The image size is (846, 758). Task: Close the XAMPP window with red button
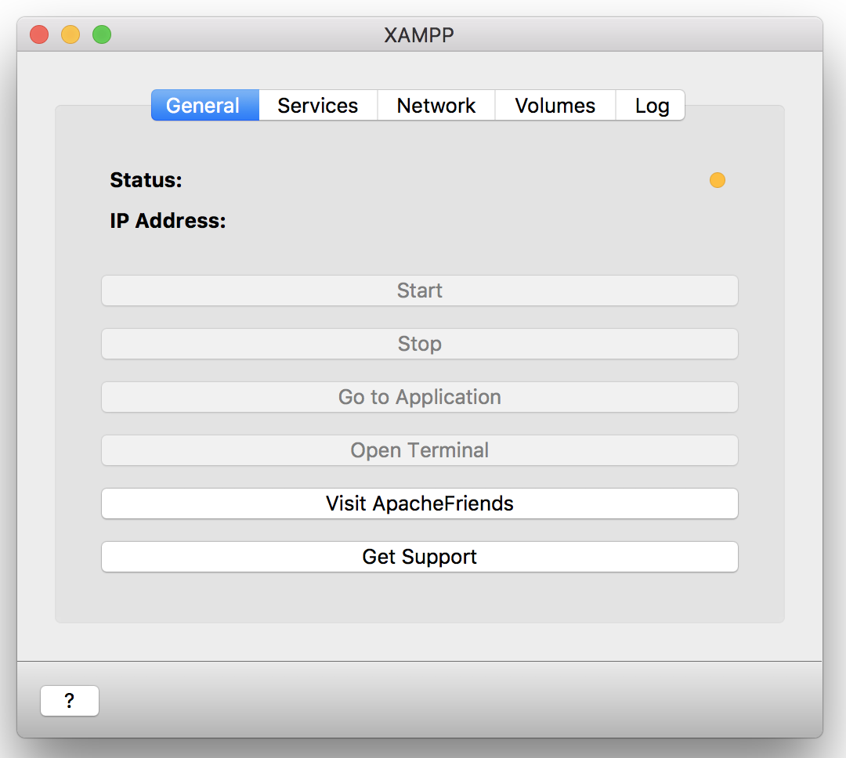click(39, 34)
